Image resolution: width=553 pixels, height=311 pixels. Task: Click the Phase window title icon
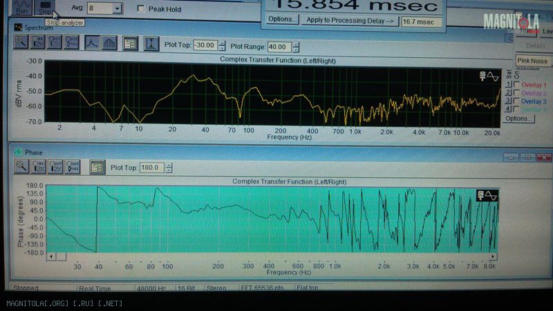coord(18,152)
